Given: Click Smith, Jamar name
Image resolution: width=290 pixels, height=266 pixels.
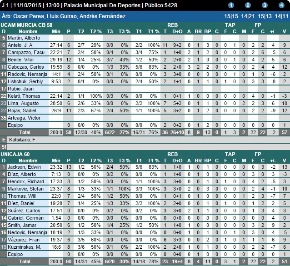Looking at the screenshot, I should click(x=22, y=225).
